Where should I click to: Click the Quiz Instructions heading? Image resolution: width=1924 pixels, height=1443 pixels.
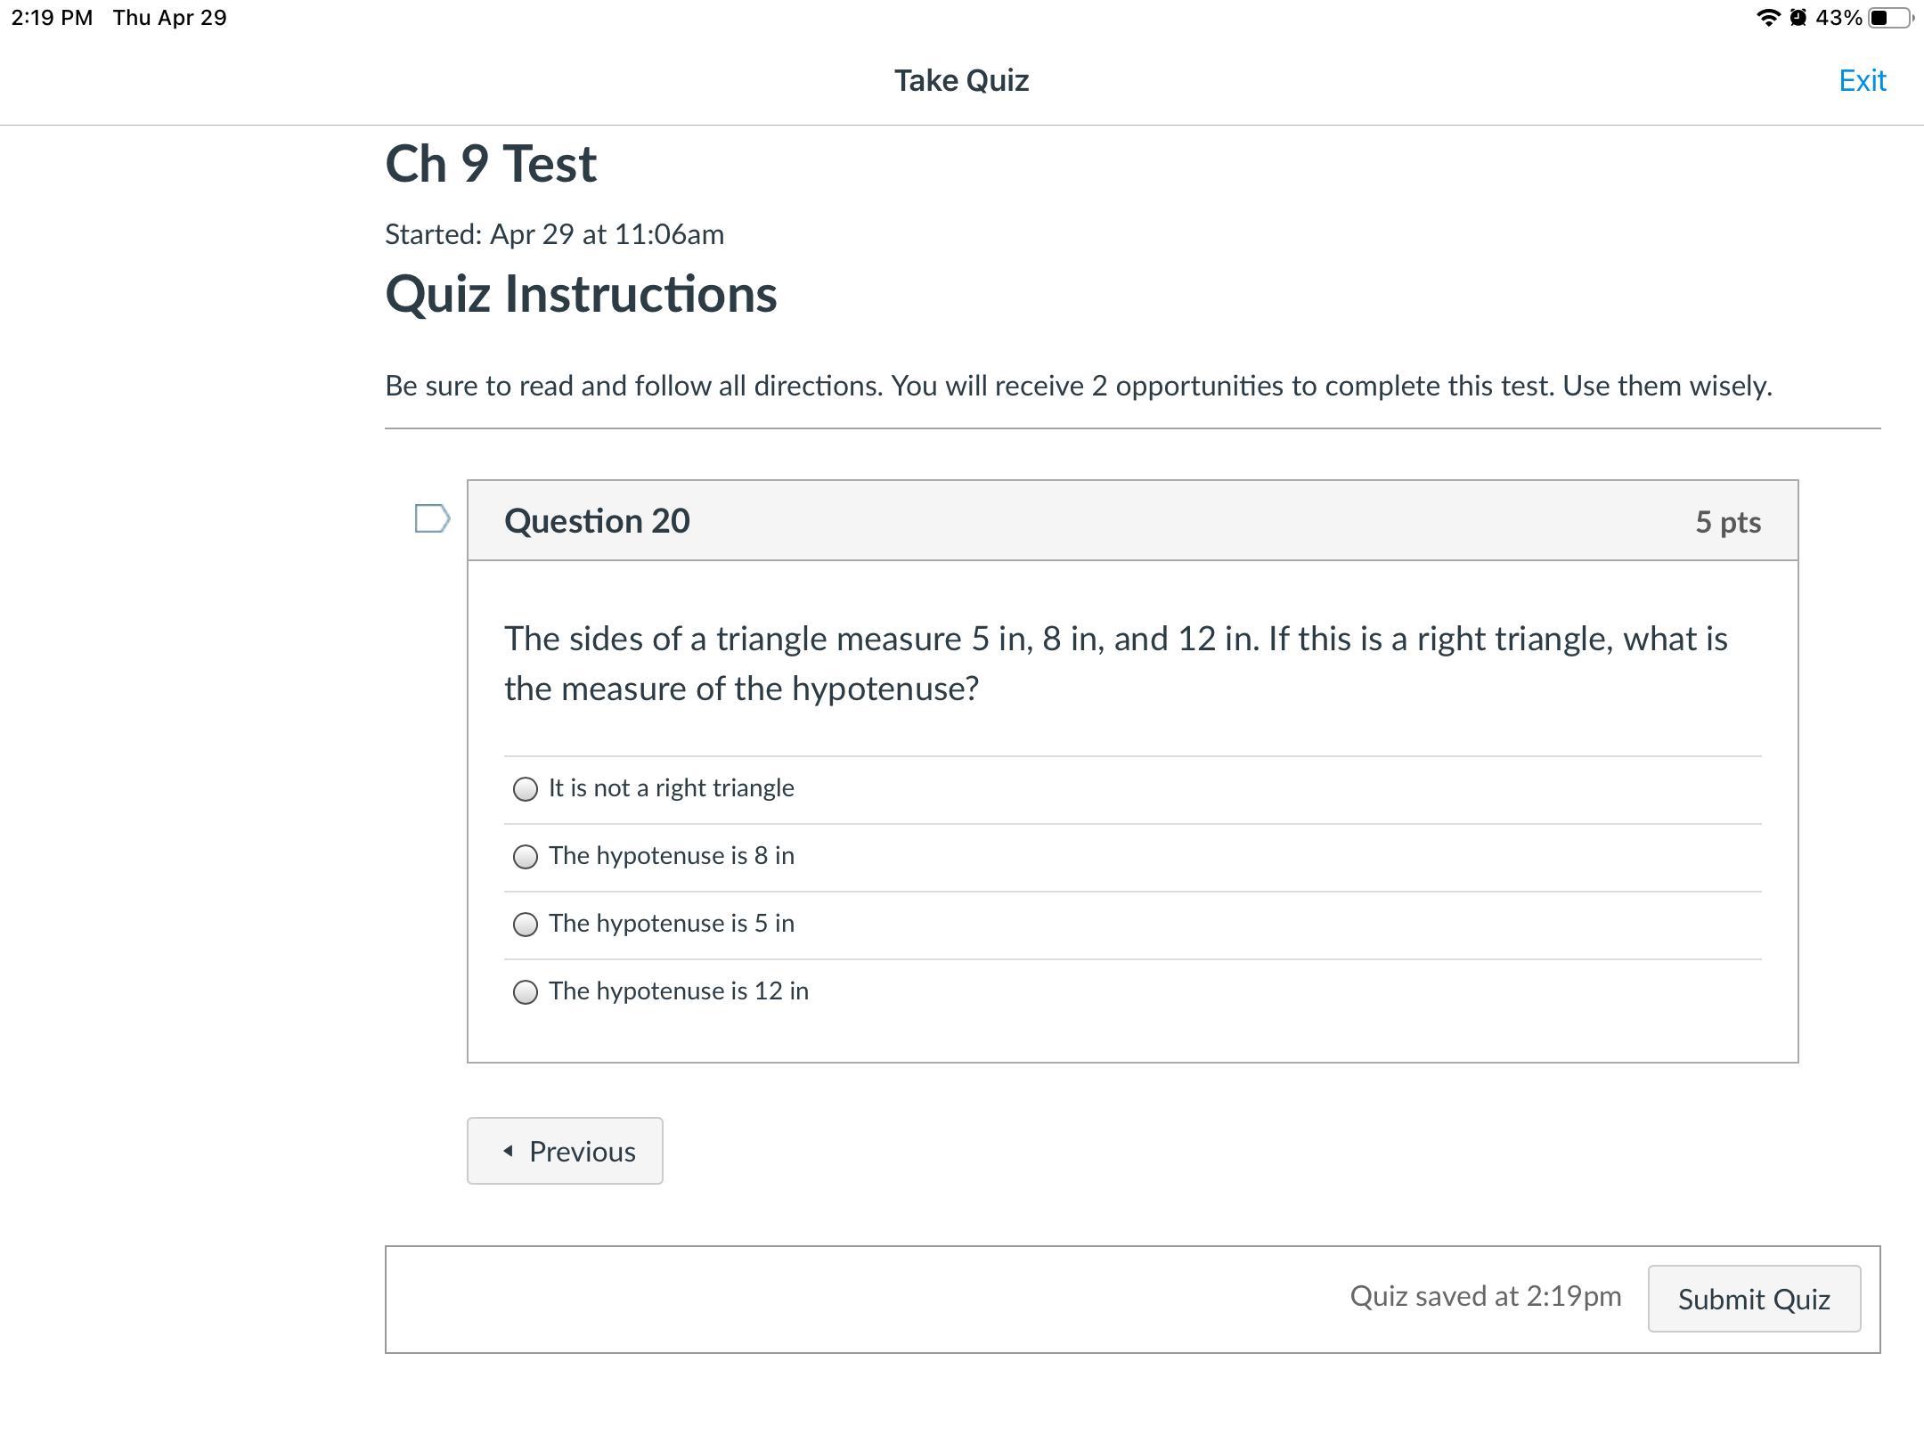click(x=581, y=294)
